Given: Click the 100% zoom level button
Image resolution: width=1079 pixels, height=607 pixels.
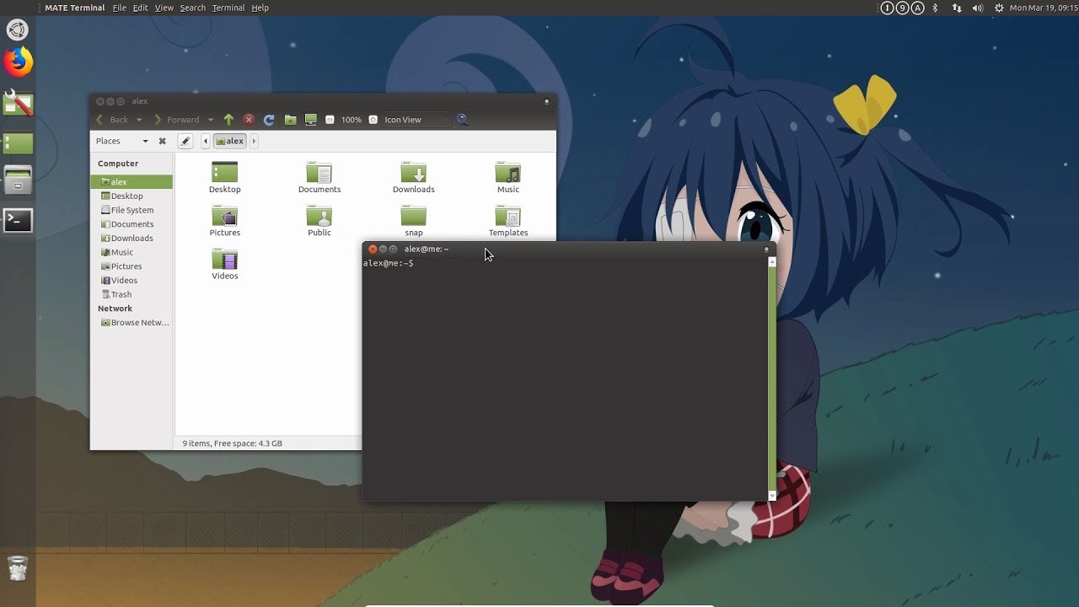Looking at the screenshot, I should tap(352, 120).
